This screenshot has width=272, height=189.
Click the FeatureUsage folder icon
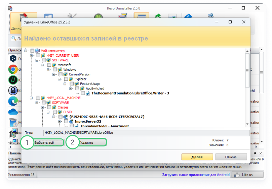pos(77,84)
